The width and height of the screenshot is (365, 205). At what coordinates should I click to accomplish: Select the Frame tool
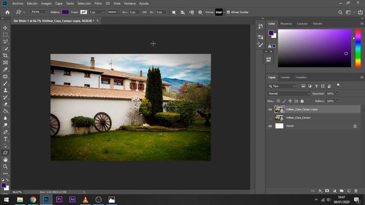tap(5, 63)
